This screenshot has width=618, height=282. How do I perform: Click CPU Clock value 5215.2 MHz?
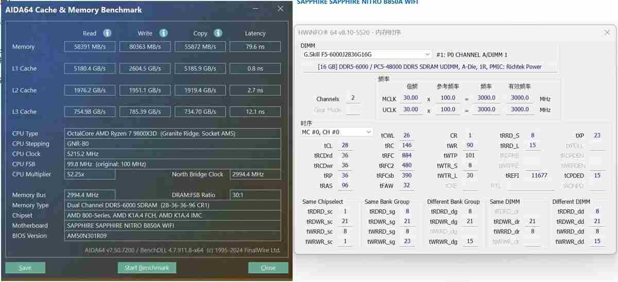(x=173, y=154)
